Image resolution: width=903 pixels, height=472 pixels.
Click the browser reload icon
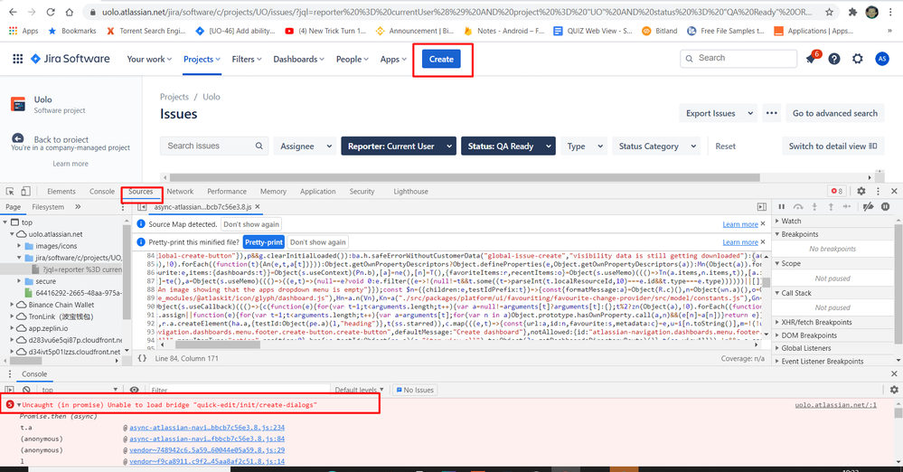(50, 12)
